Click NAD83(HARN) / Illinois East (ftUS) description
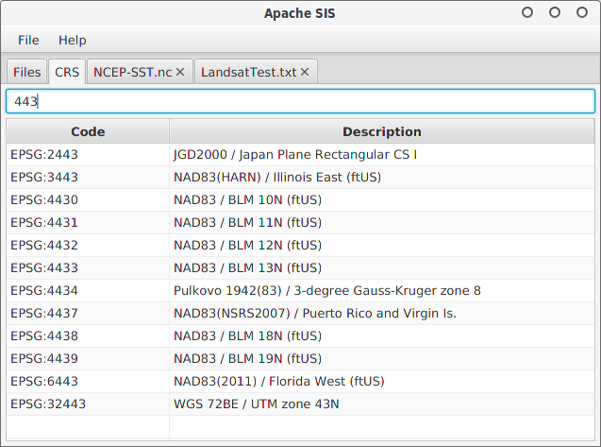This screenshot has height=447, width=601. 277,177
